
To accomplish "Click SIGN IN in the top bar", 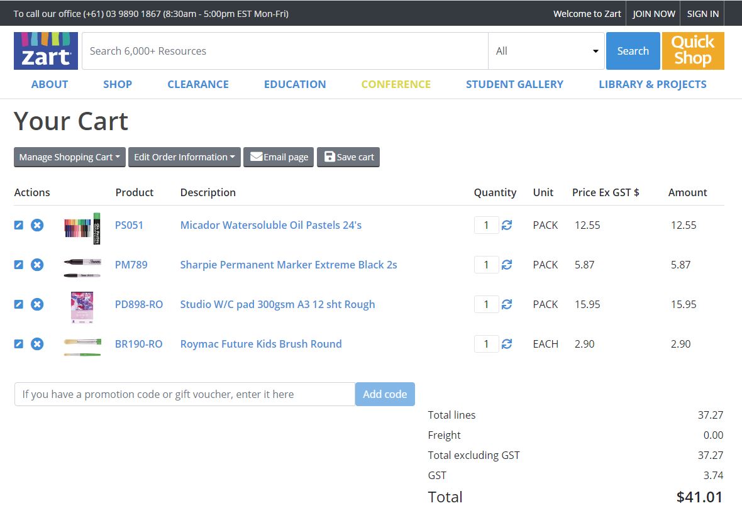I will click(703, 14).
